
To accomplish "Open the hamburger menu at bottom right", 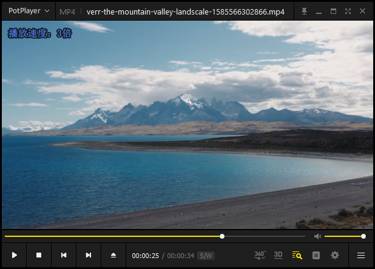I will pos(361,256).
